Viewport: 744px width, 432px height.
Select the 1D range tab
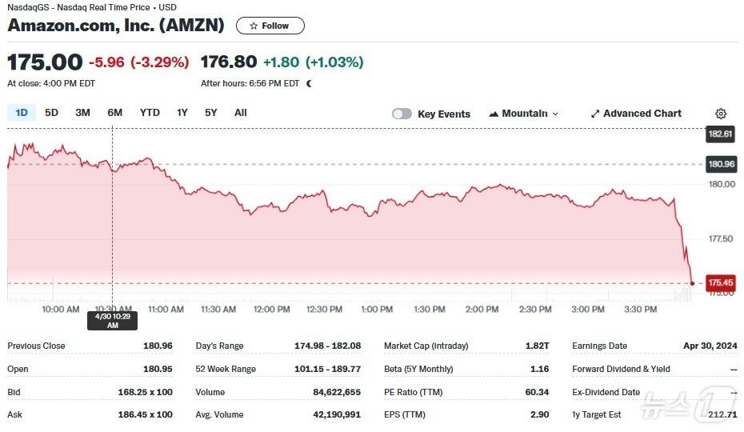coord(22,113)
